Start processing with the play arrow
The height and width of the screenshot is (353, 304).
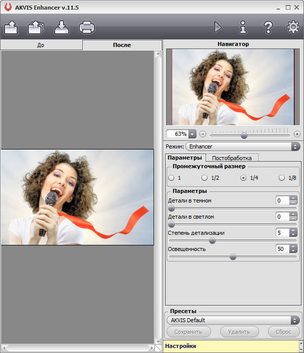(x=217, y=27)
